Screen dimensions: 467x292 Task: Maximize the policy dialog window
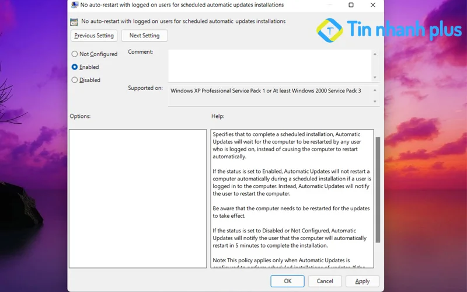(351, 5)
